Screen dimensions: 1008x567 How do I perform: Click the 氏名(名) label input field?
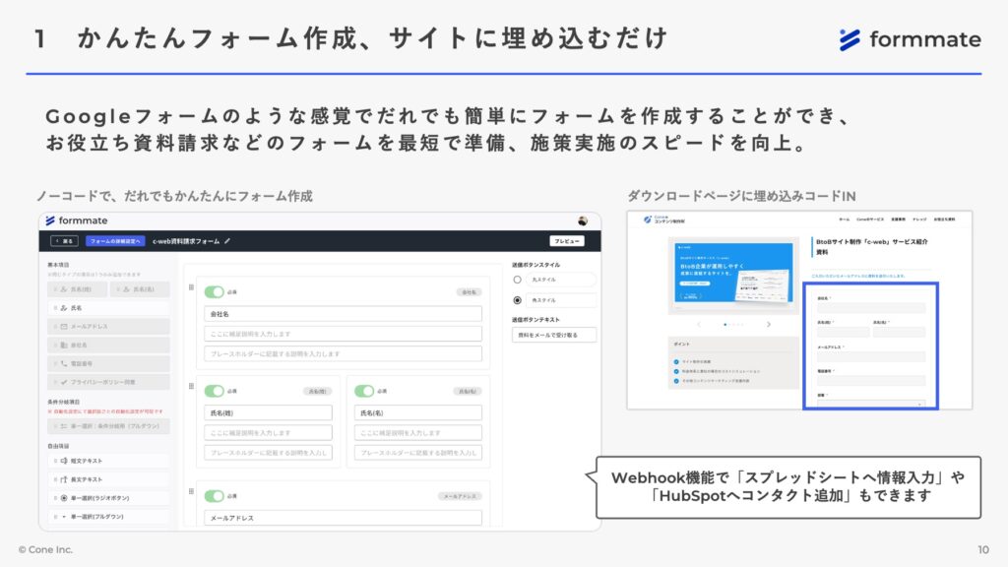pyautogui.click(x=417, y=412)
